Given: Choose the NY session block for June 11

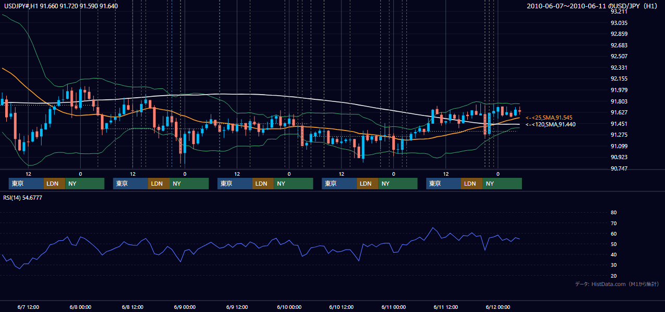Looking at the screenshot, I should [502, 184].
